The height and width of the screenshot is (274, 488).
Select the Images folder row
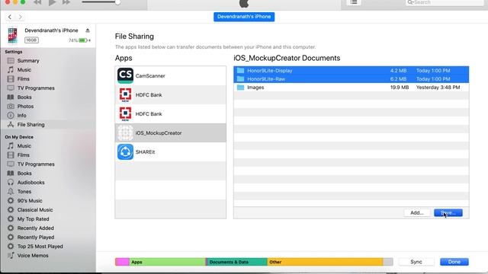(351, 88)
